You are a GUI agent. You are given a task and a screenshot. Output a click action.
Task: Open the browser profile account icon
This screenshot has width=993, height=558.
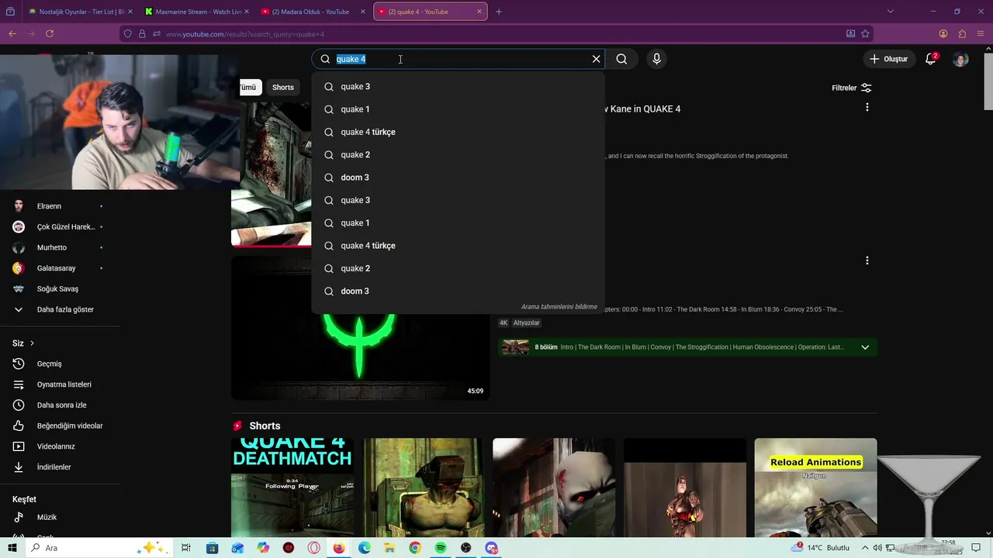[x=943, y=34]
